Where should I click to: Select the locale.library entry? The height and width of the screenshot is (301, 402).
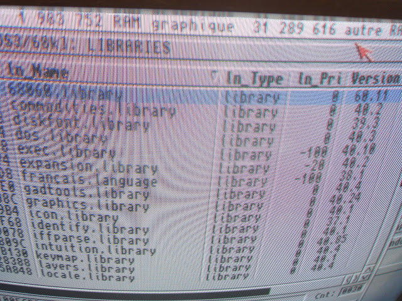(87, 276)
